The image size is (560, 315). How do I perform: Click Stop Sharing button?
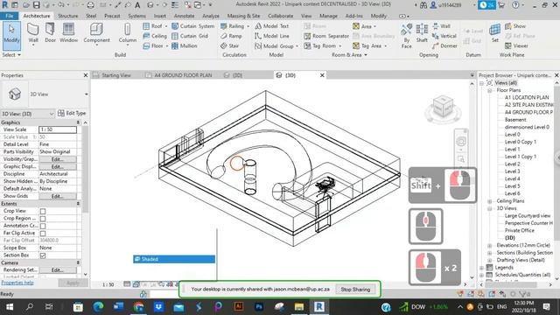point(355,290)
